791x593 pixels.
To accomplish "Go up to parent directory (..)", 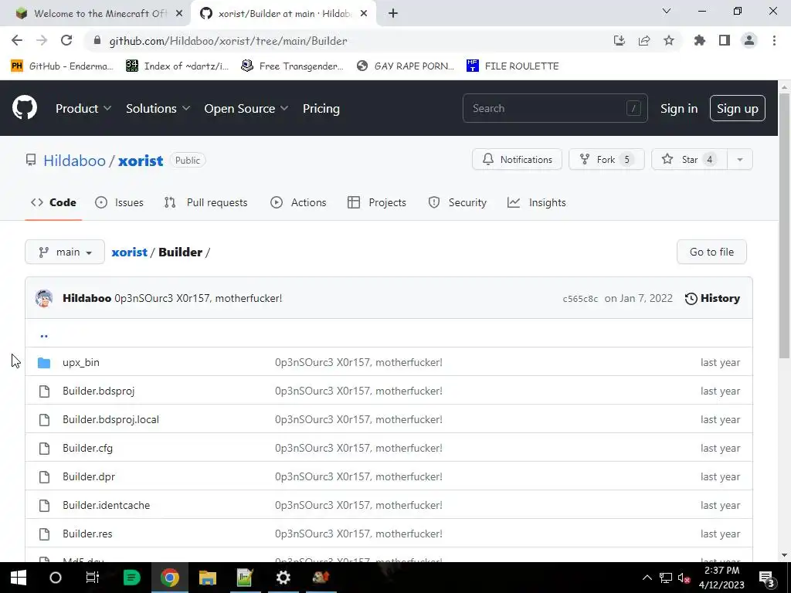I will click(44, 334).
